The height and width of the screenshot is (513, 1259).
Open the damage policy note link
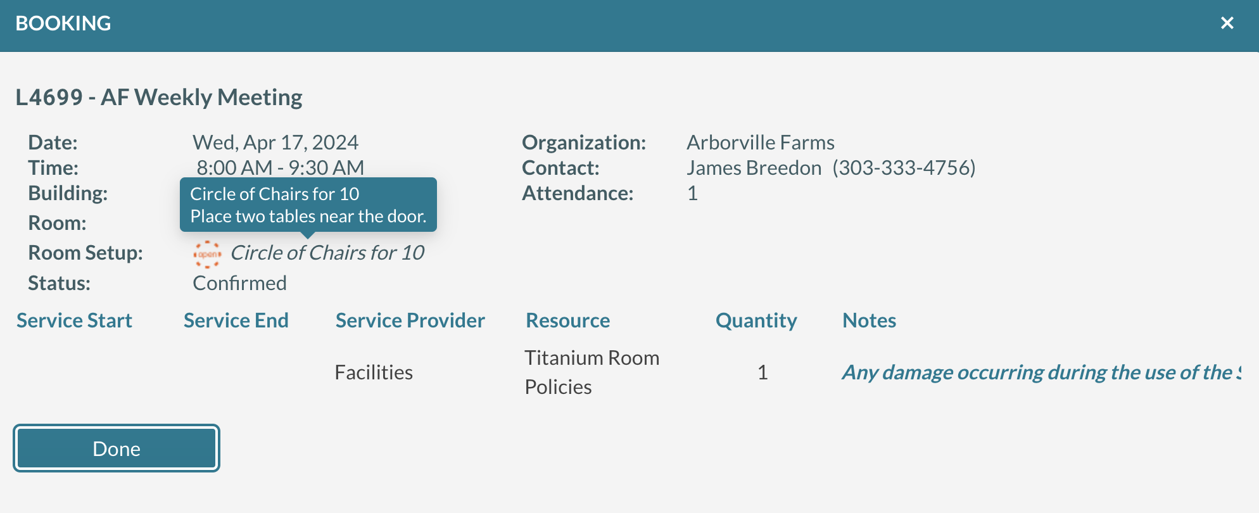[x=1041, y=372]
